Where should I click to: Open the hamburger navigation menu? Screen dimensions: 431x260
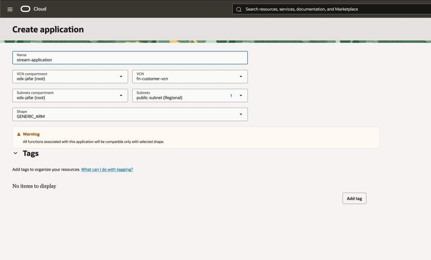pos(10,9)
